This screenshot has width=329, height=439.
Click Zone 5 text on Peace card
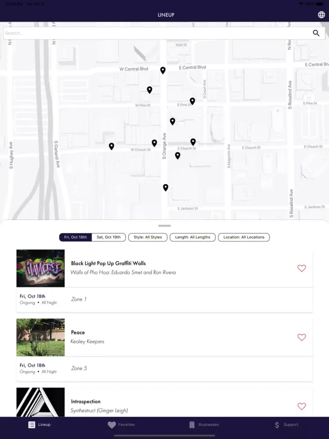(79, 368)
